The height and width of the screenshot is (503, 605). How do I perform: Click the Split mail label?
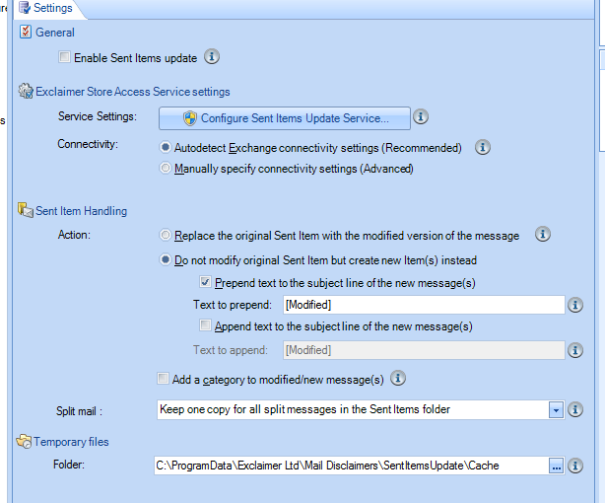coord(79,411)
